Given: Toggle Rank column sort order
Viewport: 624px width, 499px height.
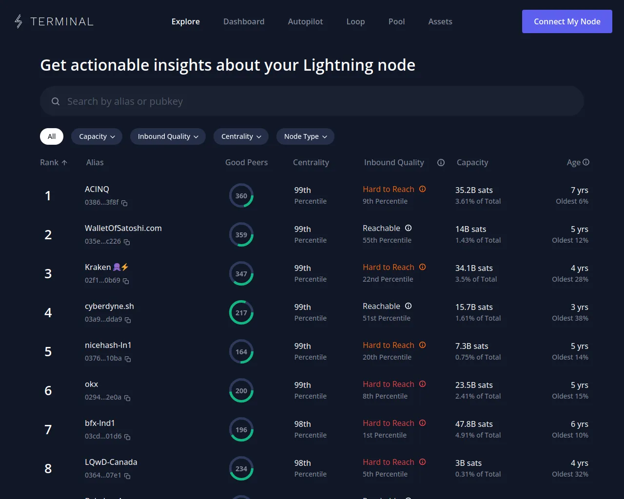Looking at the screenshot, I should 53,162.
